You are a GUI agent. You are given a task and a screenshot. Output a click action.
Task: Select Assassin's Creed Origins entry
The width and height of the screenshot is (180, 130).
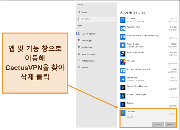136,95
